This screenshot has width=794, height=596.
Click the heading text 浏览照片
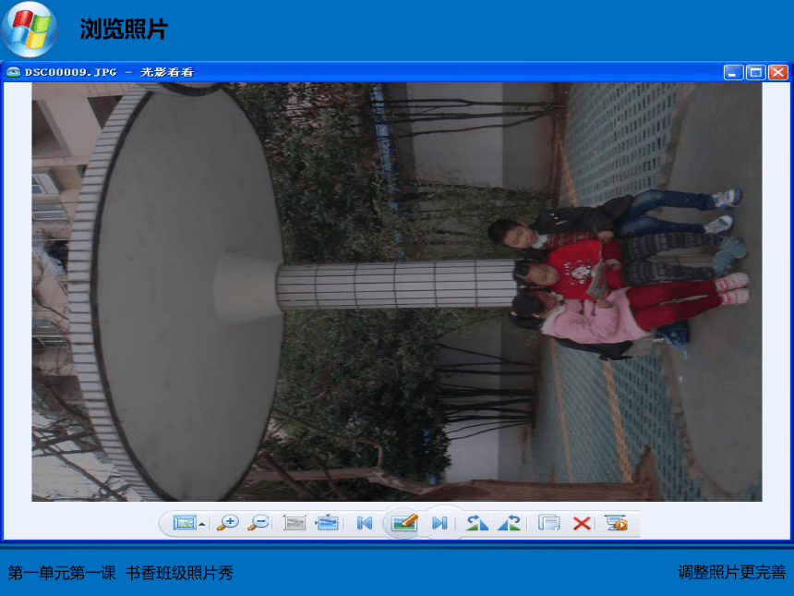tap(124, 29)
